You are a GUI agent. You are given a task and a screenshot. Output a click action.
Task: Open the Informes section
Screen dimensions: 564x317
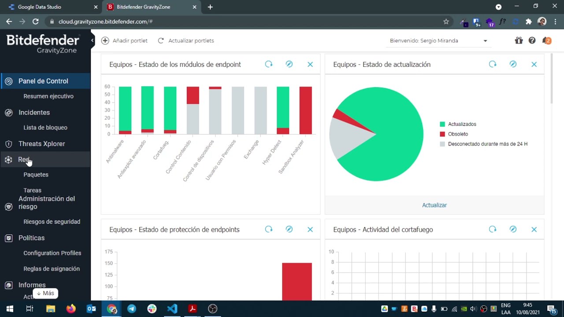tap(32, 285)
